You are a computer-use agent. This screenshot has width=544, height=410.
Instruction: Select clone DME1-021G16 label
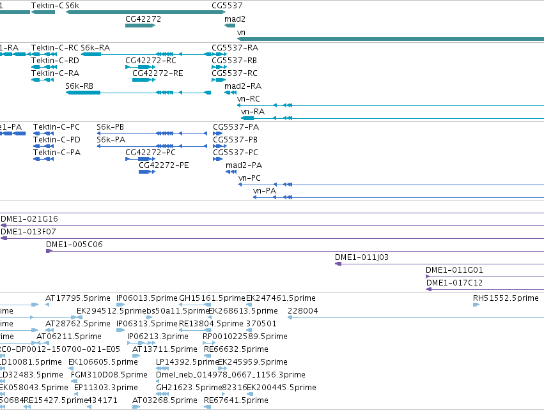click(29, 219)
